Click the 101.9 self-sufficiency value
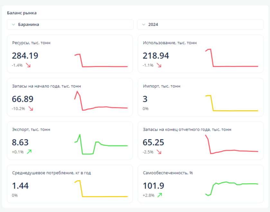This screenshot has width=270, height=212. 153,186
